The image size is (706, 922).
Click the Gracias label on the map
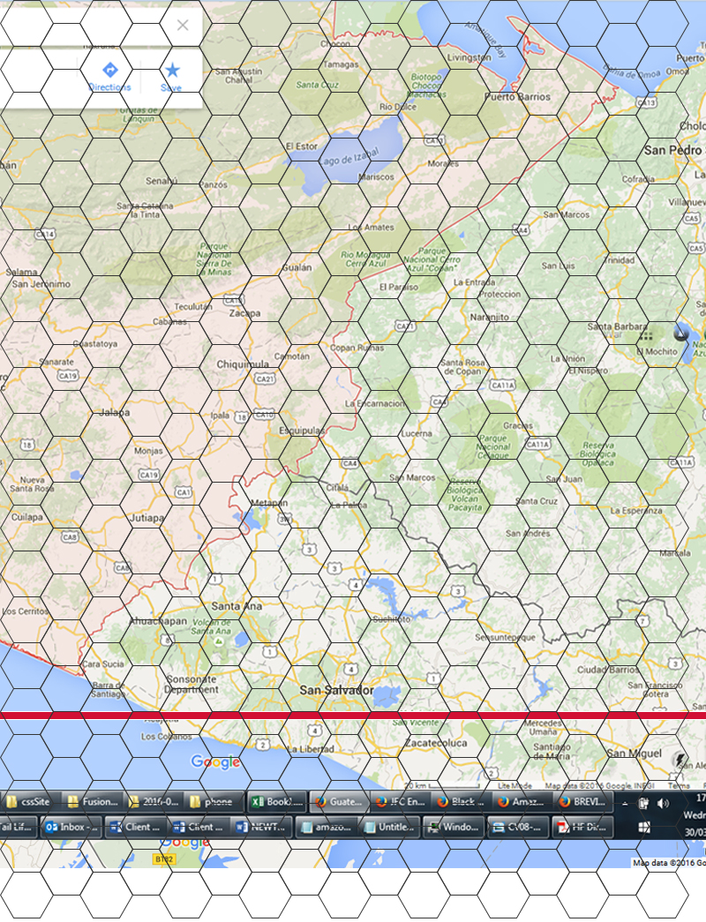518,425
